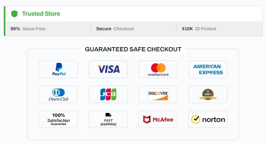Click the Diners Club logo
The height and width of the screenshot is (144, 267).
pos(58,94)
